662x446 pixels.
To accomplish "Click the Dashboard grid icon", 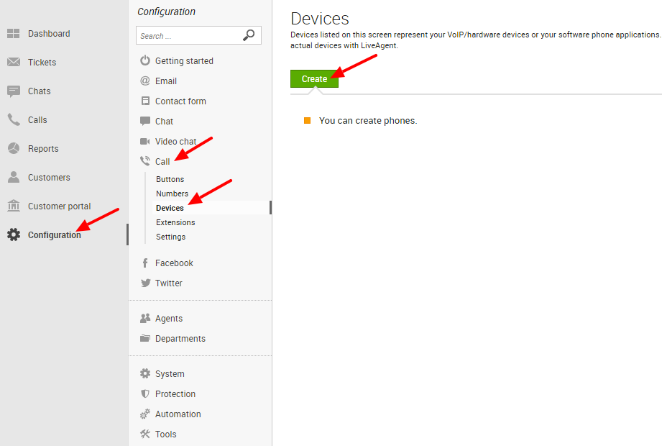I will [14, 33].
